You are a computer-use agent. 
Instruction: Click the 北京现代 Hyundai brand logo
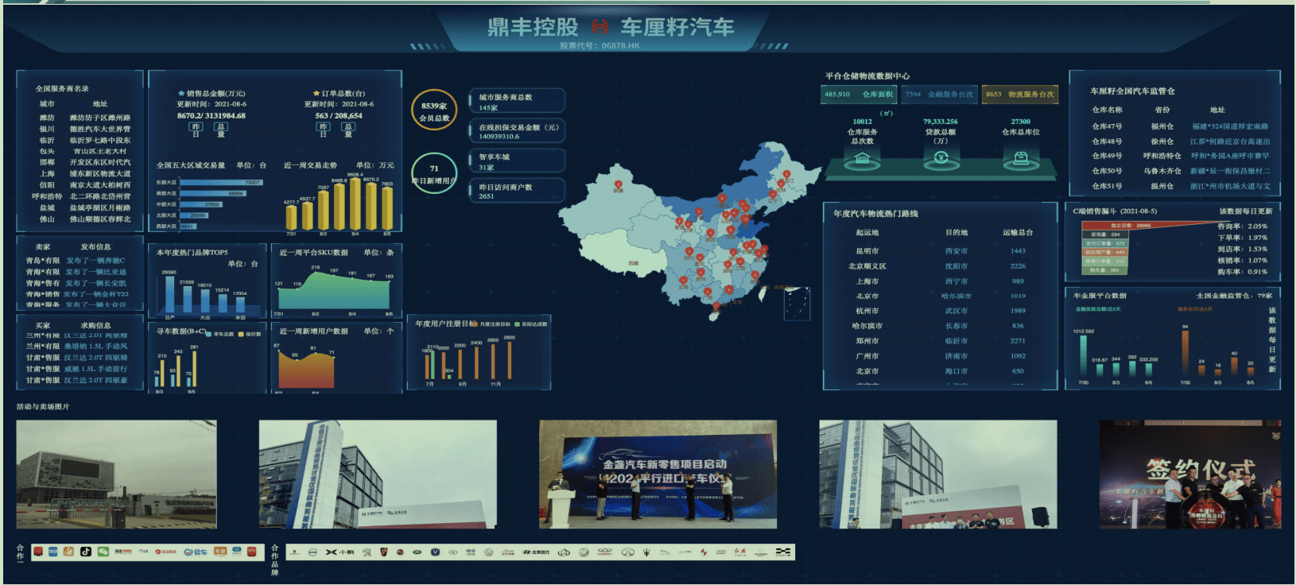click(536, 552)
